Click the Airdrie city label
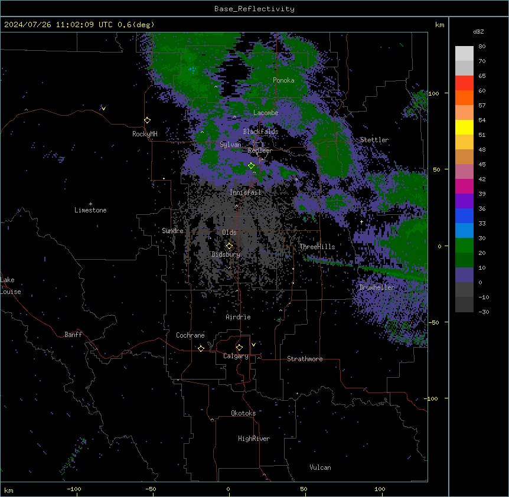The width and height of the screenshot is (509, 497). [x=239, y=317]
